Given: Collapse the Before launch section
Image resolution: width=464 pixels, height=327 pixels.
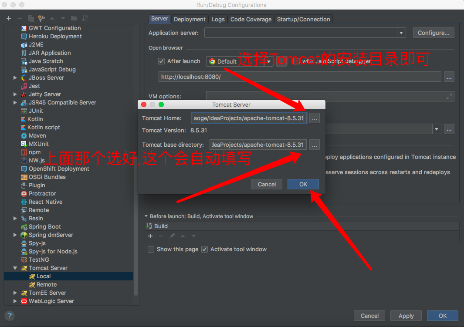Looking at the screenshot, I should (146, 216).
